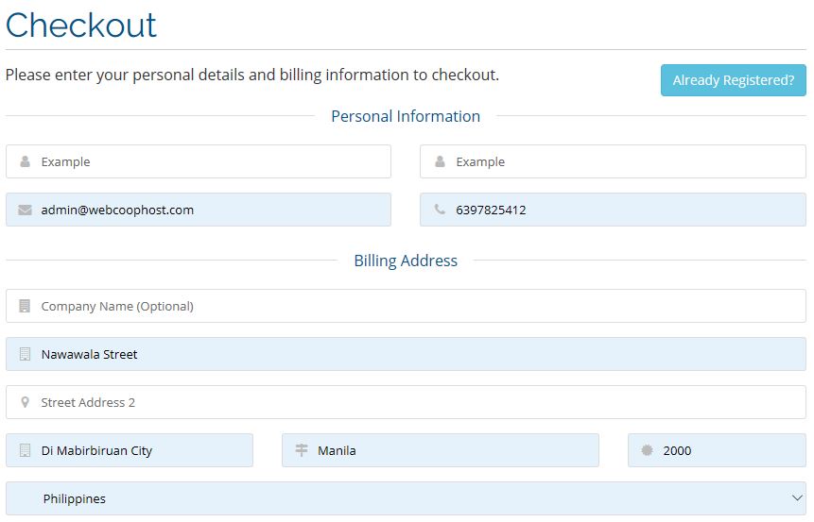This screenshot has width=814, height=522.
Task: Click the person icon in first name field
Action: 25,161
